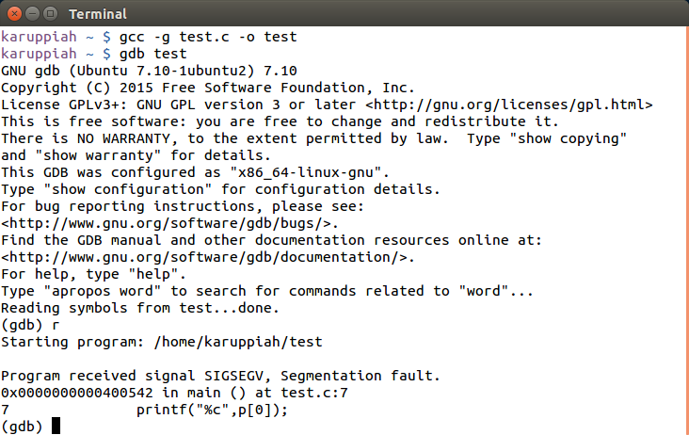Close the Terminal window
The width and height of the screenshot is (689, 435).
pyautogui.click(x=13, y=14)
